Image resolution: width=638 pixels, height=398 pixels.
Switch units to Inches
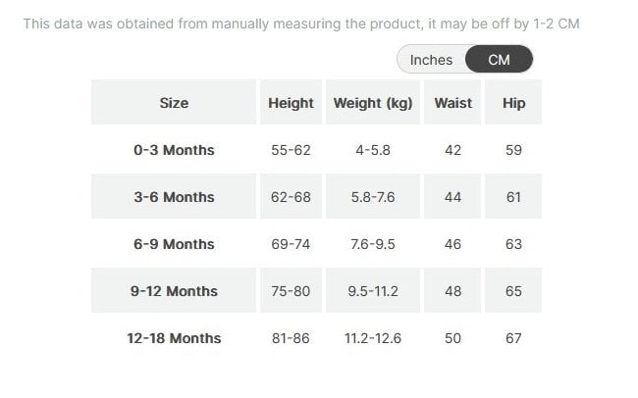pyautogui.click(x=431, y=60)
